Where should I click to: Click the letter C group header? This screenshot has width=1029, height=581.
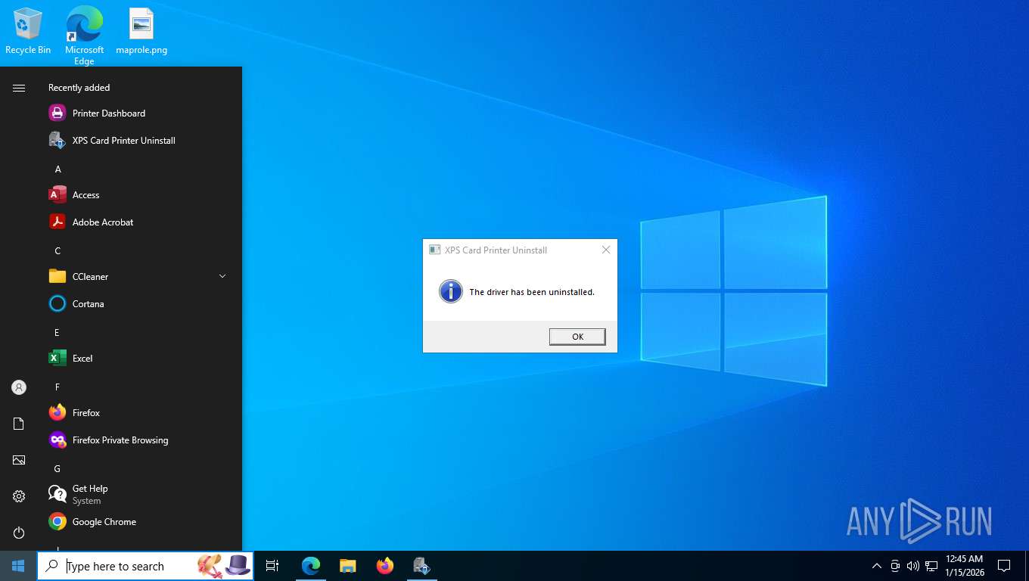point(58,251)
